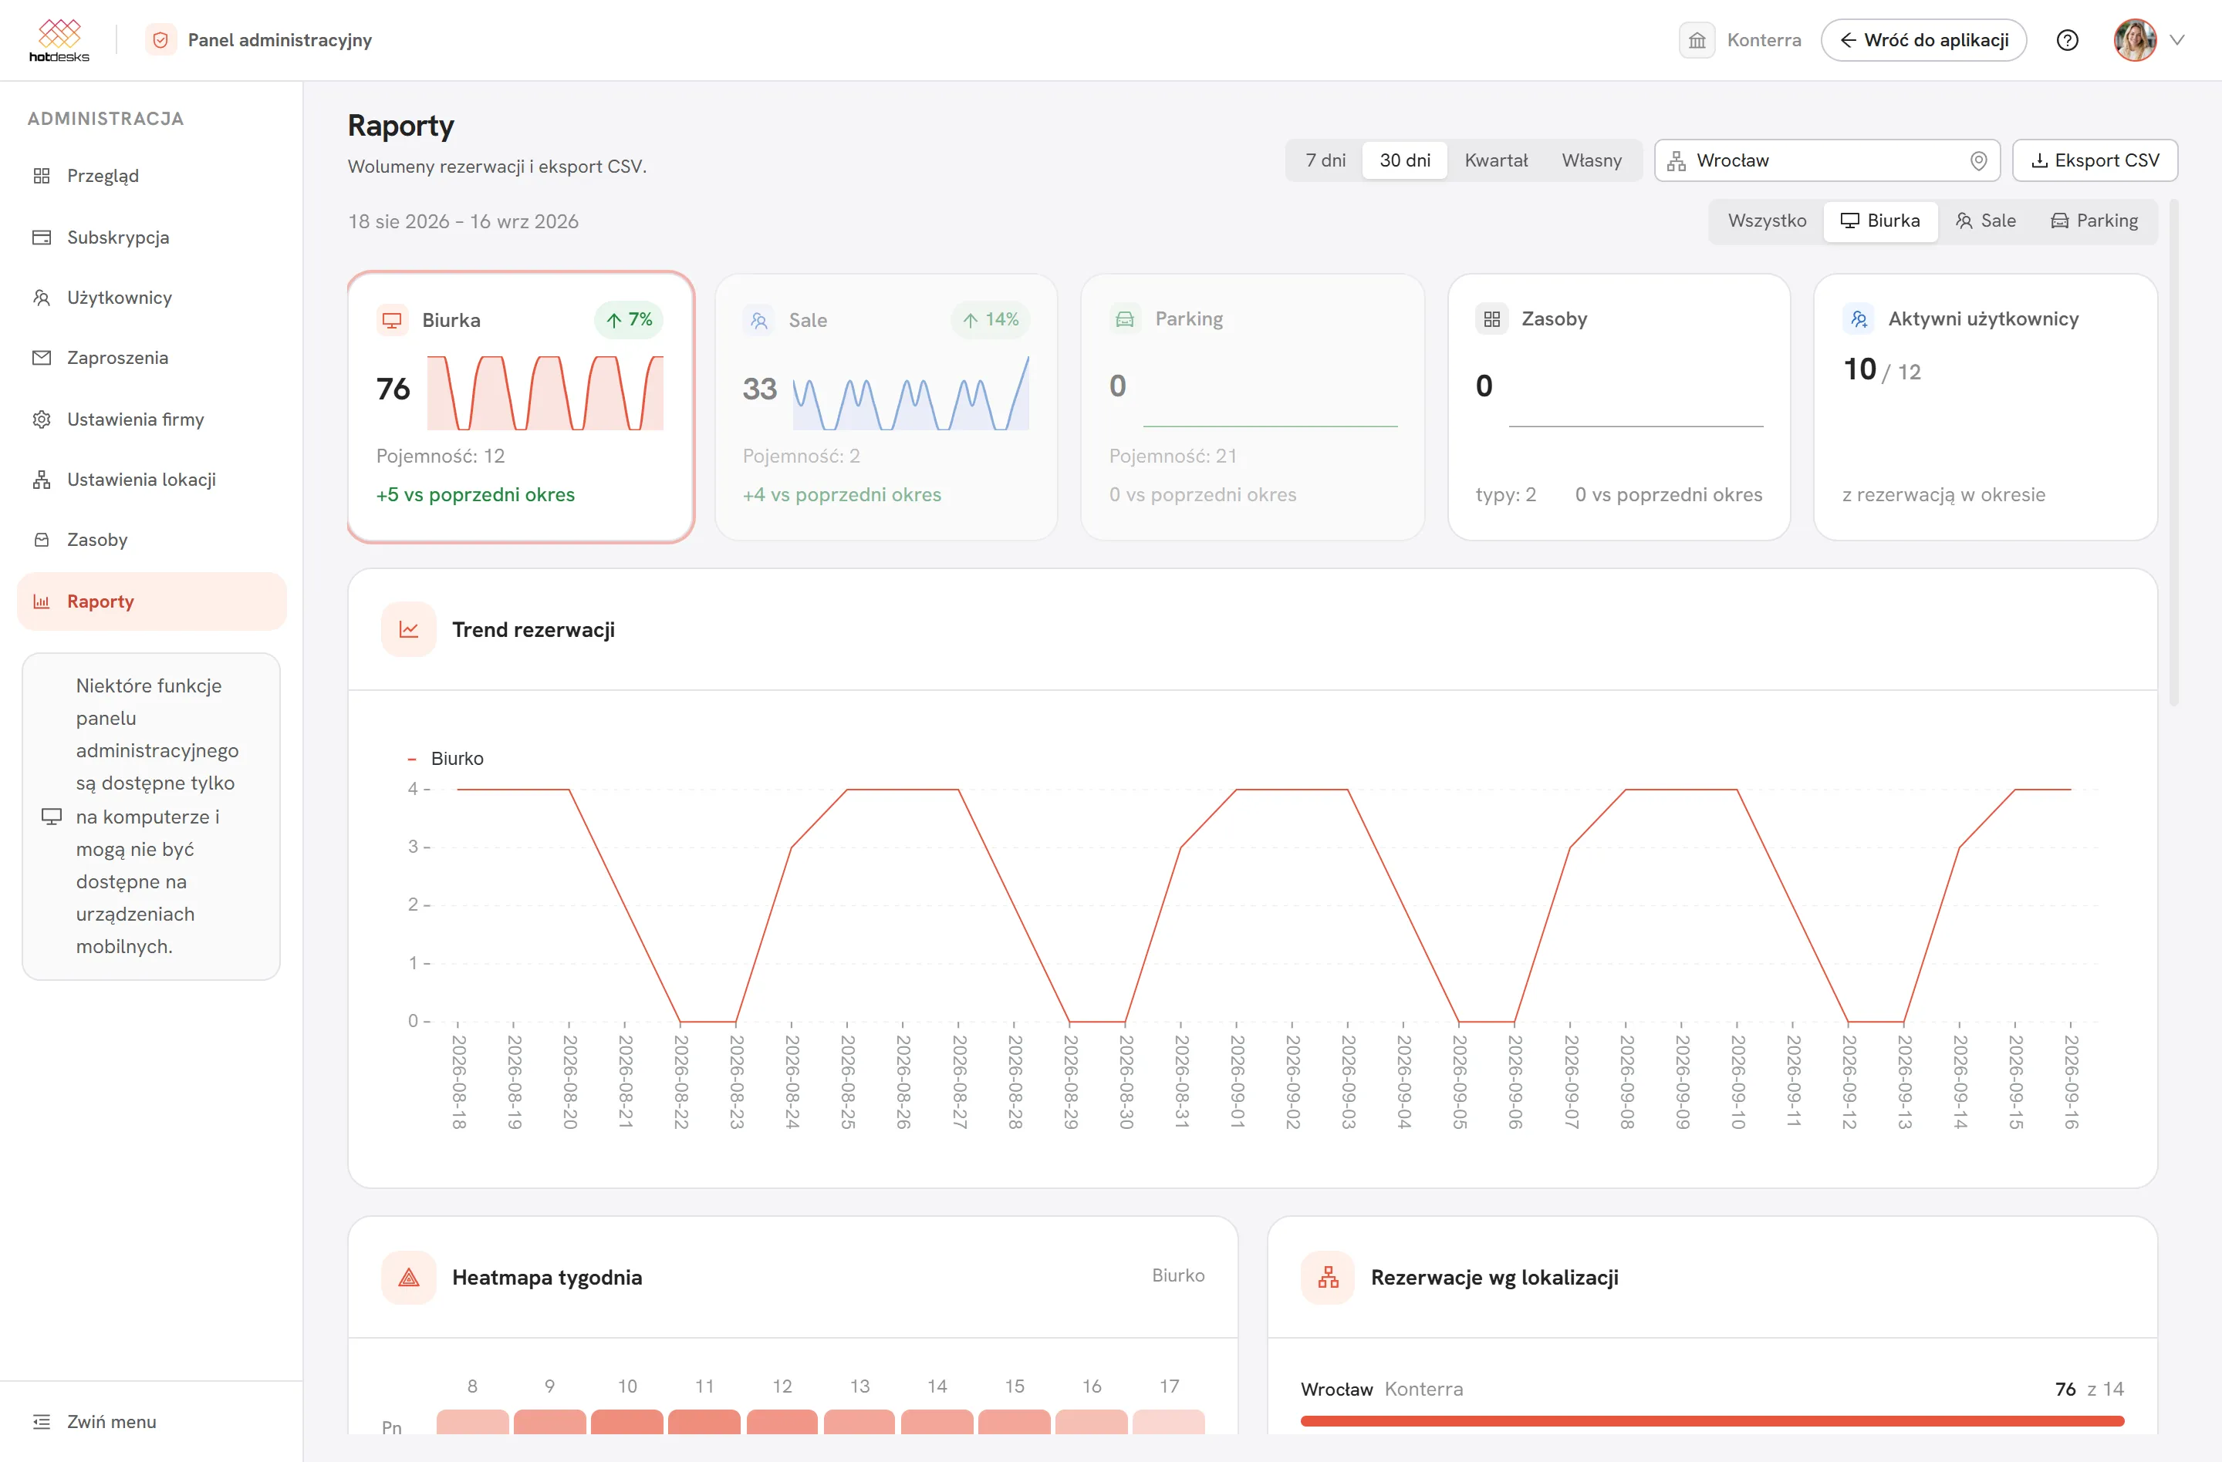
Task: Expand the user avatar menu chevron
Action: [x=2177, y=40]
